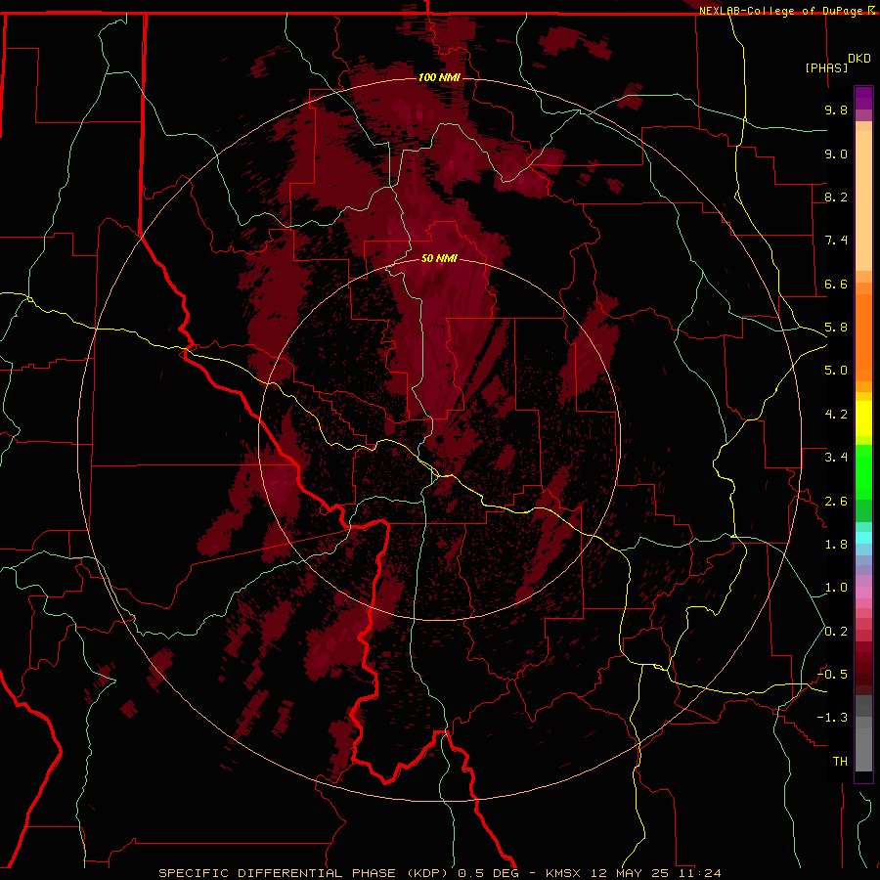The height and width of the screenshot is (880, 880).
Task: Click the 7.4 scale value
Action: [x=836, y=241]
